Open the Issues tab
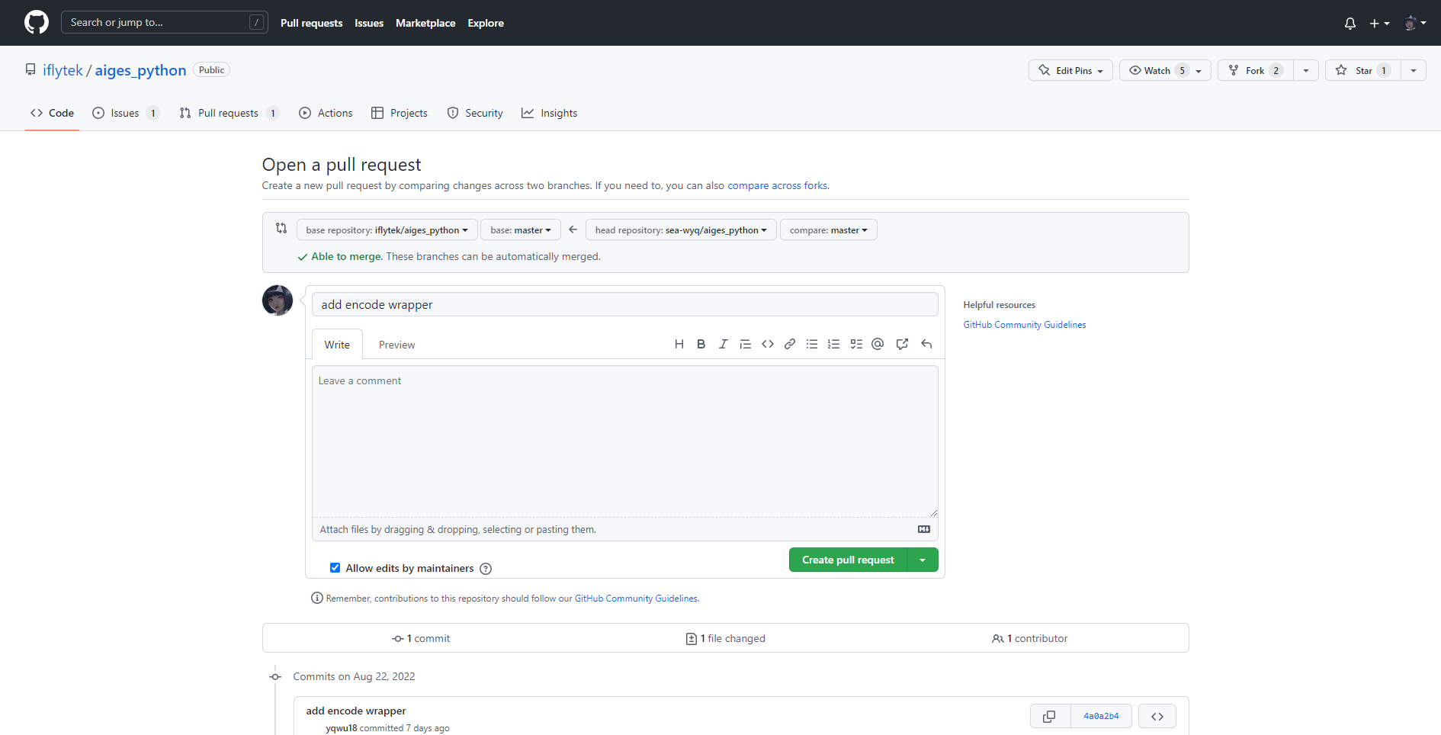Screen dimensions: 1441x735 click(x=126, y=113)
